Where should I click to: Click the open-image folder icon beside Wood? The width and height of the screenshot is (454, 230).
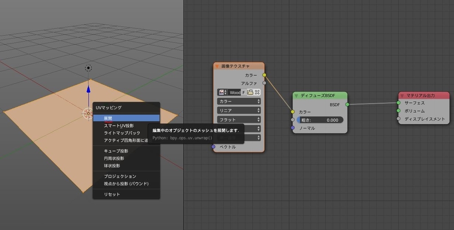tap(250, 92)
